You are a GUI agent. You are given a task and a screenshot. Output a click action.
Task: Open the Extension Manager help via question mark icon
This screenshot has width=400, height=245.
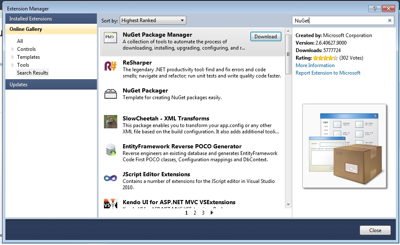click(376, 8)
